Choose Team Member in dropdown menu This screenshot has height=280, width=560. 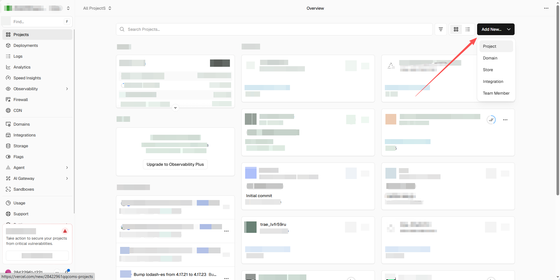(x=496, y=93)
